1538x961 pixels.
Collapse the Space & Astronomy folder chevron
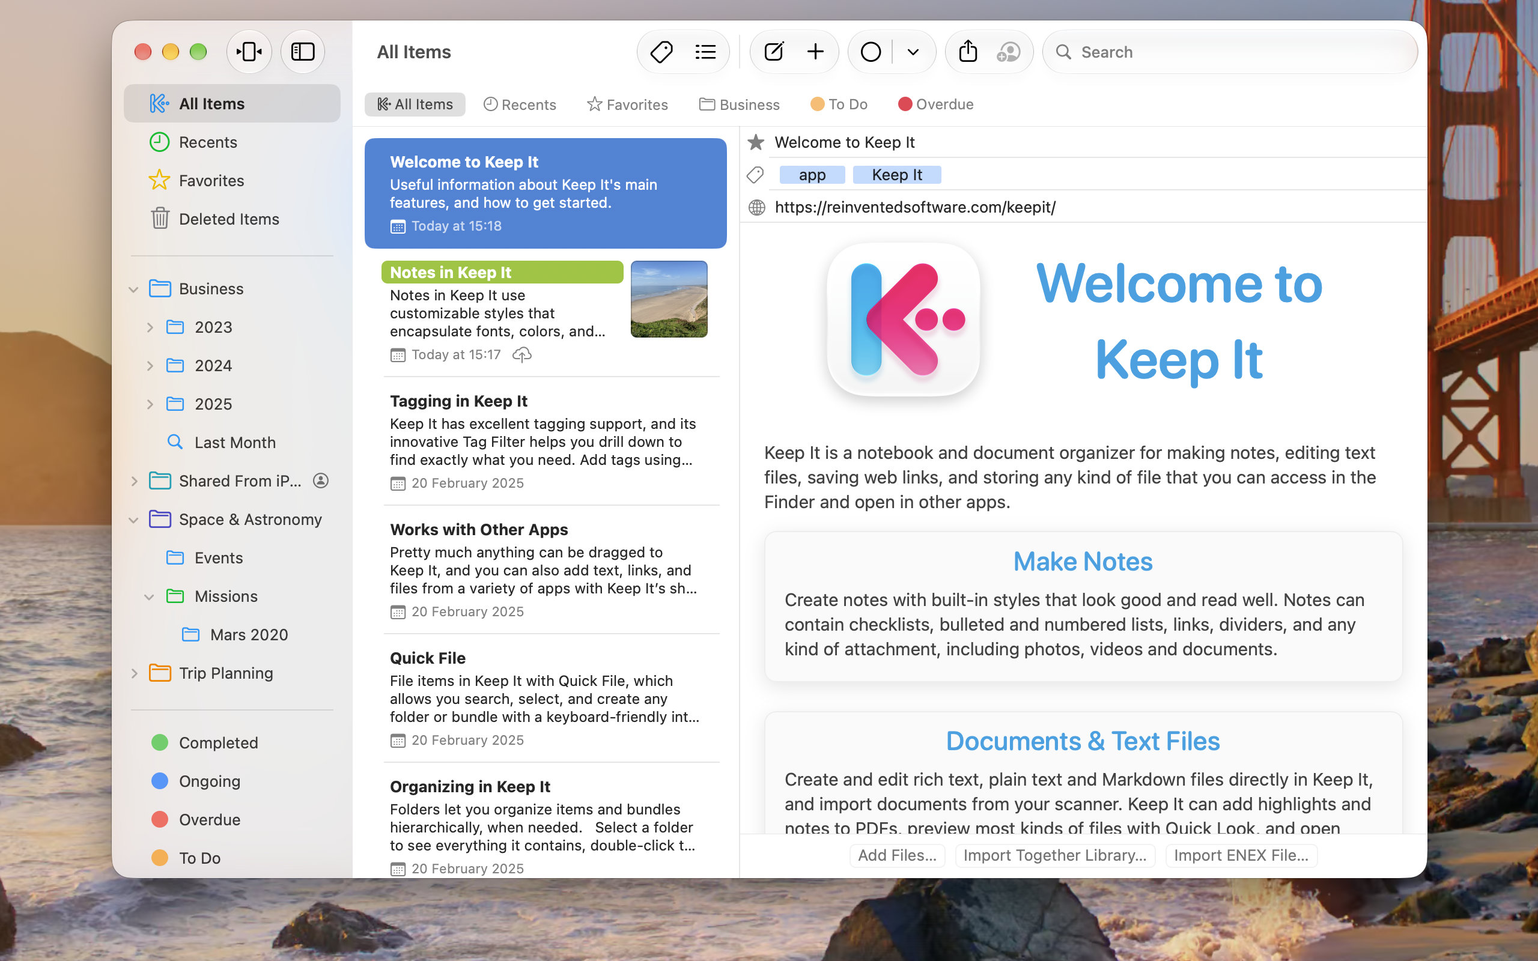[133, 520]
